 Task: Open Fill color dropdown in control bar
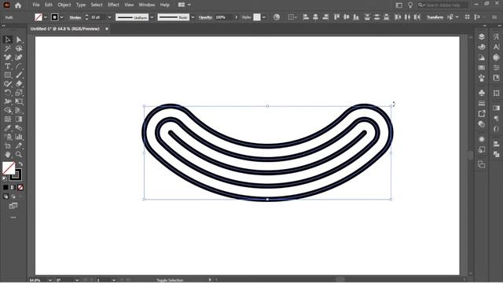(46, 17)
